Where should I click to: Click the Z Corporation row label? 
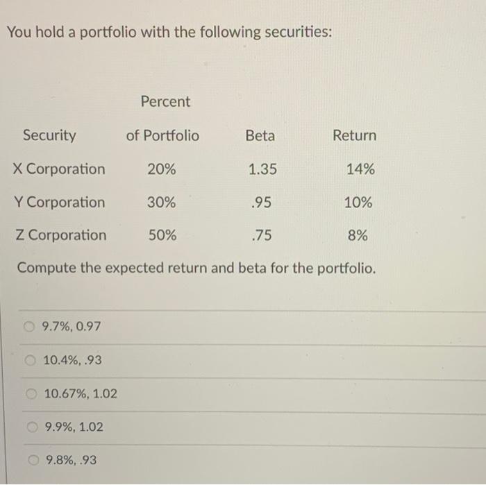coord(61,235)
